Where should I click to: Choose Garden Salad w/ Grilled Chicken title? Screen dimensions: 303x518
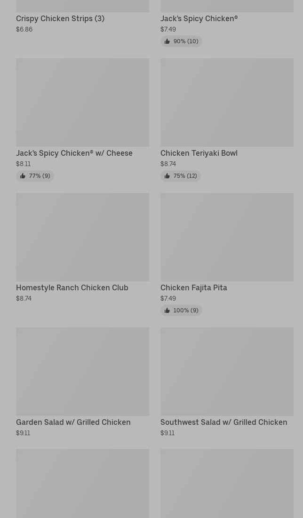point(73,422)
